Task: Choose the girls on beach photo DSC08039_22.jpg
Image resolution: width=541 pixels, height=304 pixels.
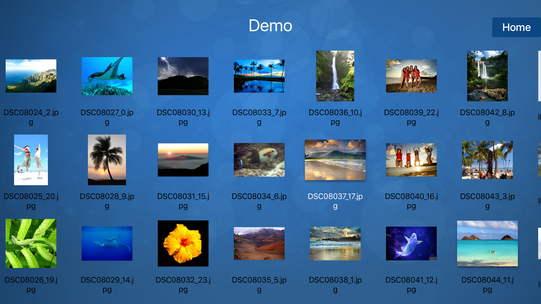Action: pyautogui.click(x=411, y=76)
